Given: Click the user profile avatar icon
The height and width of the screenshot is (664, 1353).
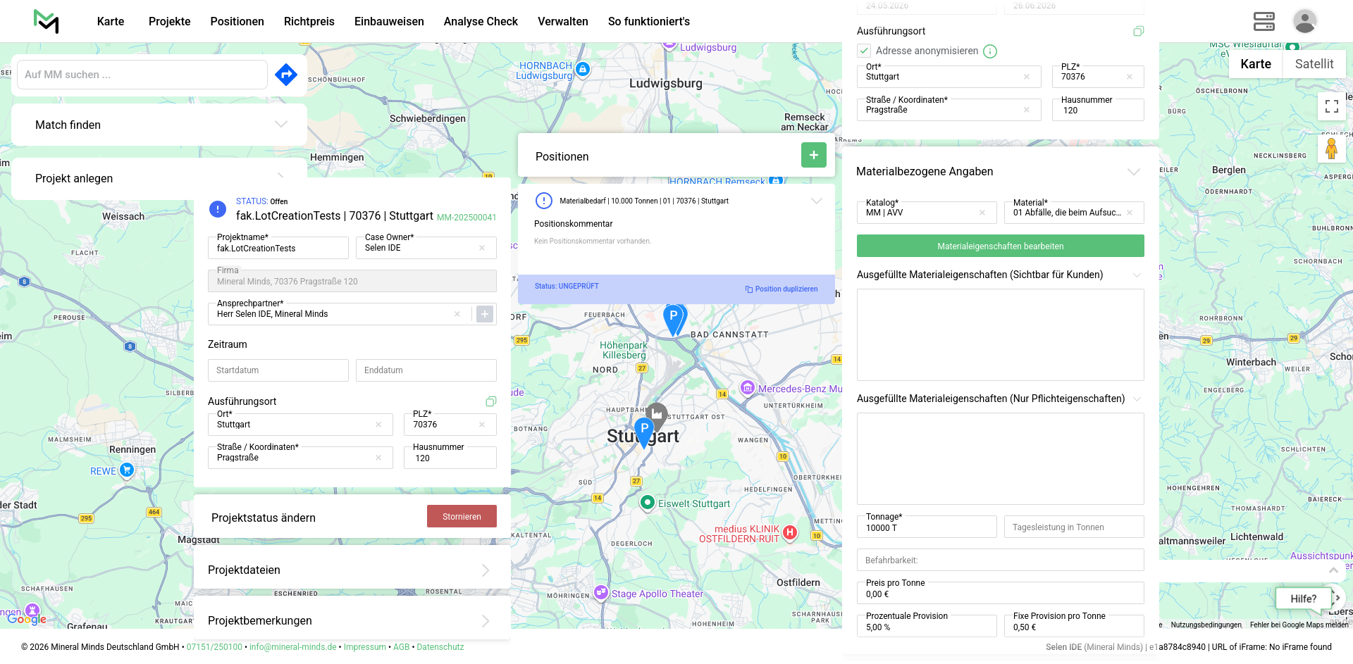Looking at the screenshot, I should coord(1304,21).
